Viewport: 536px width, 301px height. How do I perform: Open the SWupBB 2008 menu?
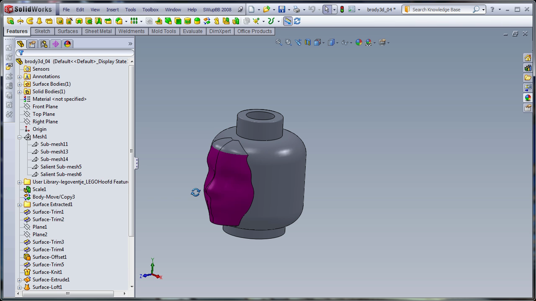[217, 9]
